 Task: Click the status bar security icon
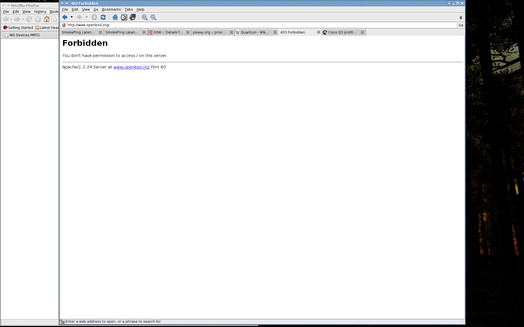click(x=62, y=322)
